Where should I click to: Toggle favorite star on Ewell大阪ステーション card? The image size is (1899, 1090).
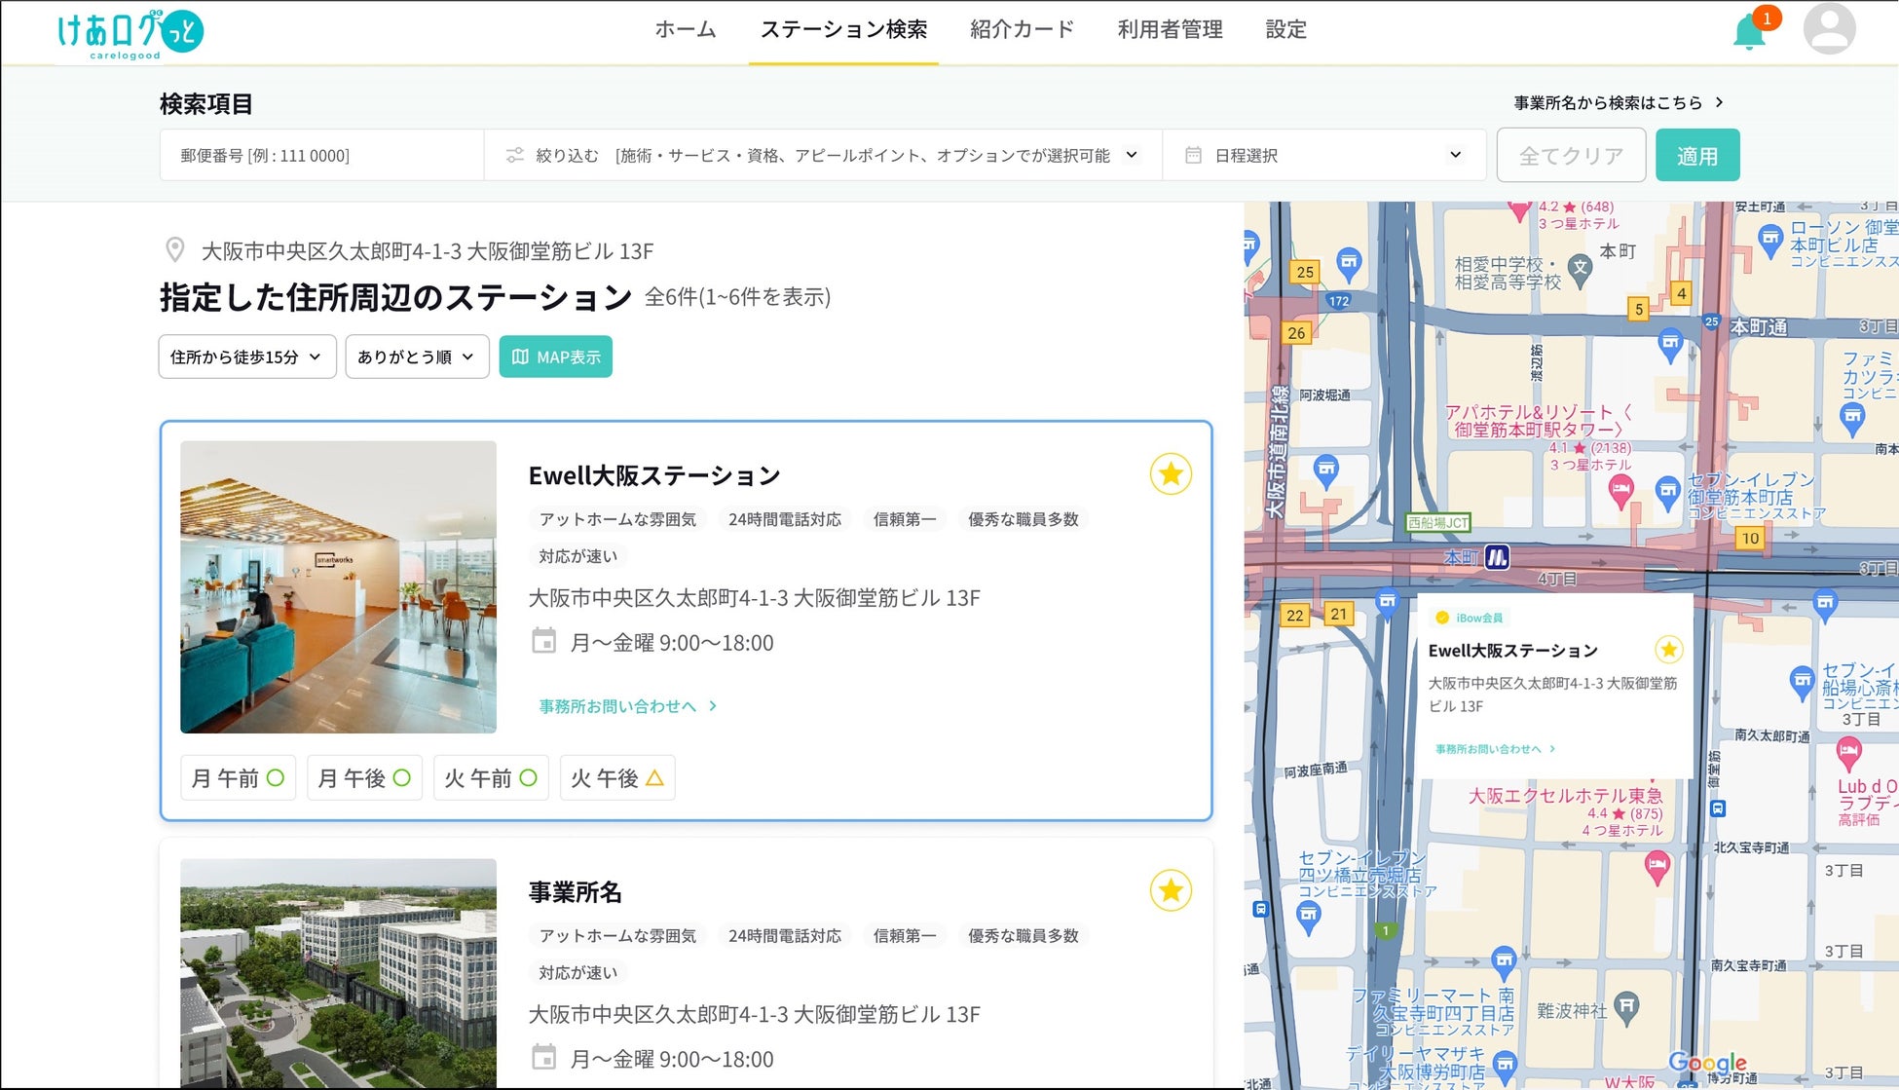click(x=1171, y=474)
